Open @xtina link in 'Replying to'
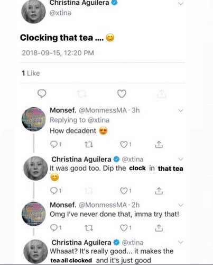This screenshot has height=265, width=213. [98, 120]
